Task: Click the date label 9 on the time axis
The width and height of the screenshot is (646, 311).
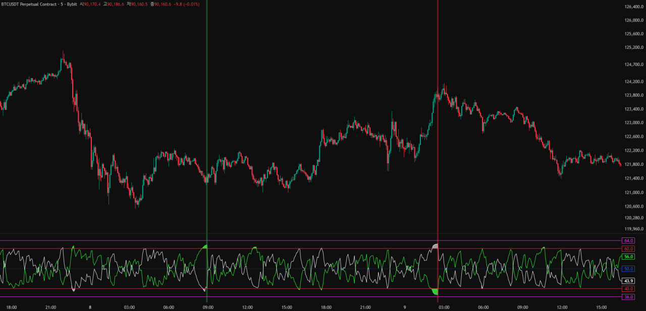Action: [405, 307]
